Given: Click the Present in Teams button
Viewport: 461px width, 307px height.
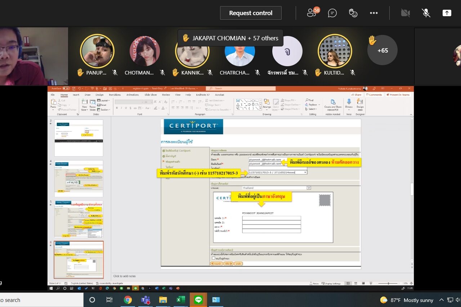Looking at the screenshot, I should click(x=398, y=95).
